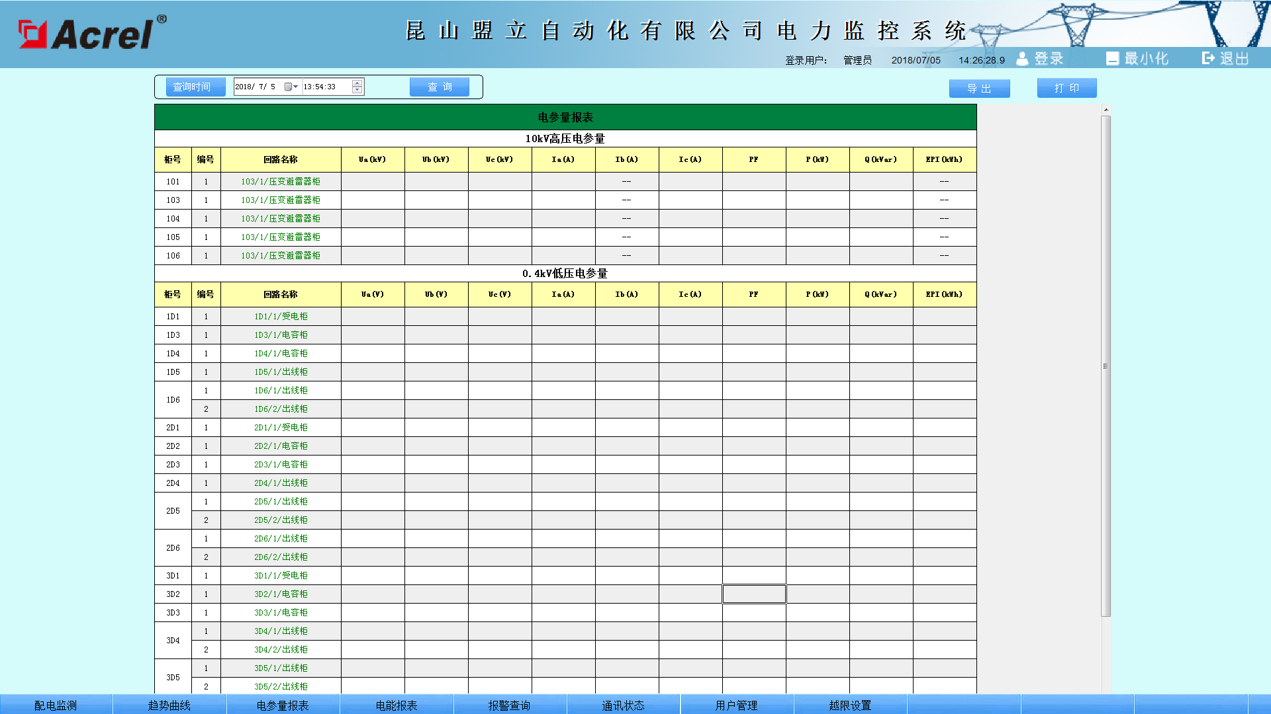Viewport: 1271px width, 714px height.
Task: Select the 3D1/1/受电柜 circuit name
Action: pos(281,575)
